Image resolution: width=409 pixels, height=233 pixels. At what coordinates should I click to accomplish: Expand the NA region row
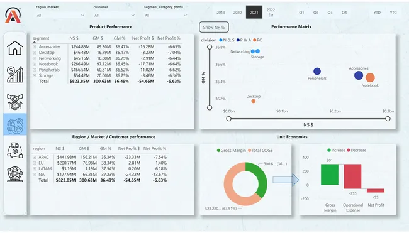35,175
